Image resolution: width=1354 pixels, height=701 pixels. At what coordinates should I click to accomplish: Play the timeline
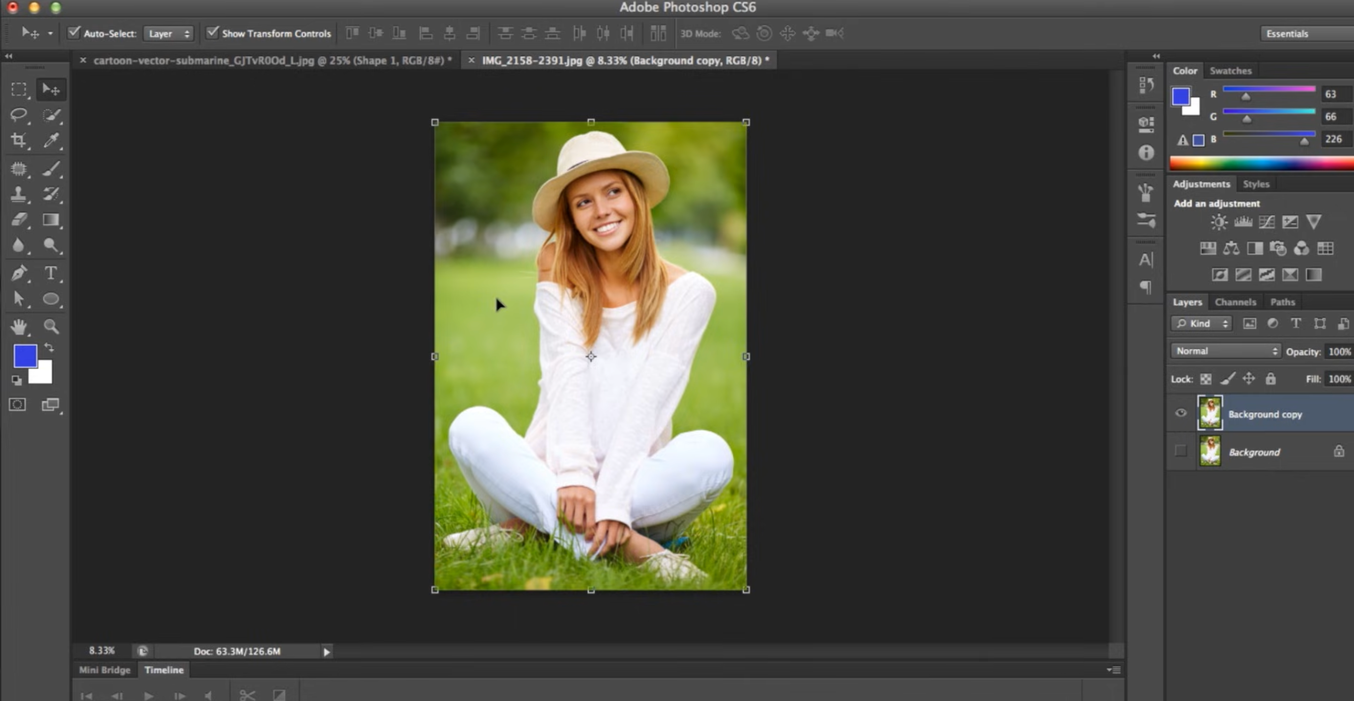[x=149, y=696]
